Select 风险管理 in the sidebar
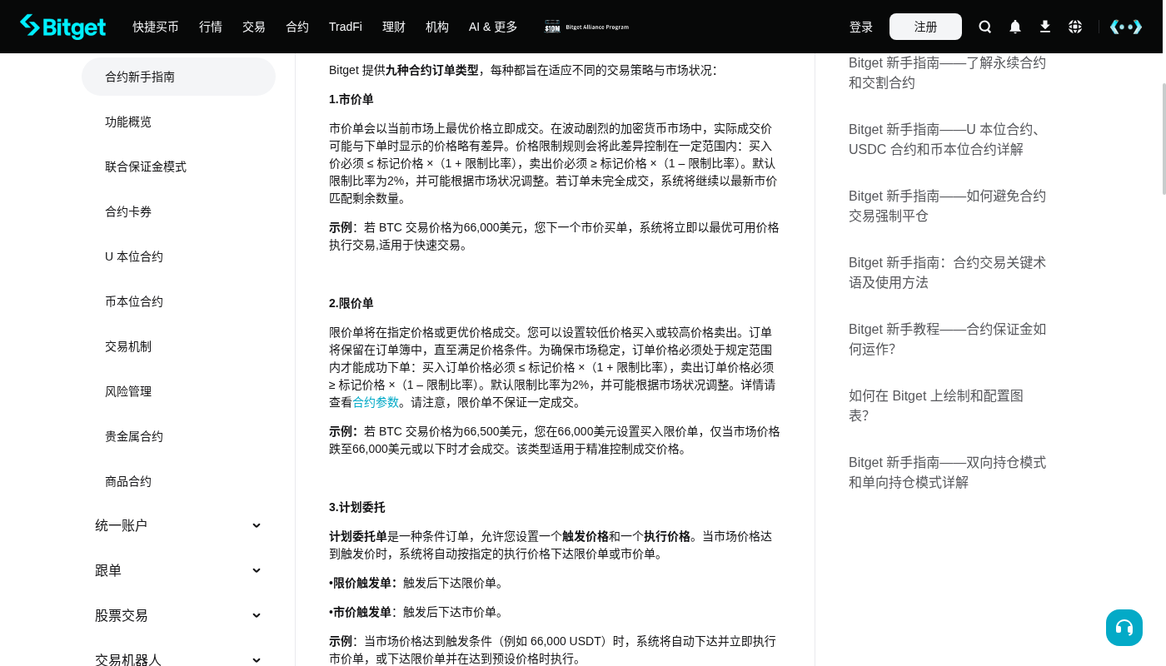The height and width of the screenshot is (666, 1166). (x=178, y=391)
